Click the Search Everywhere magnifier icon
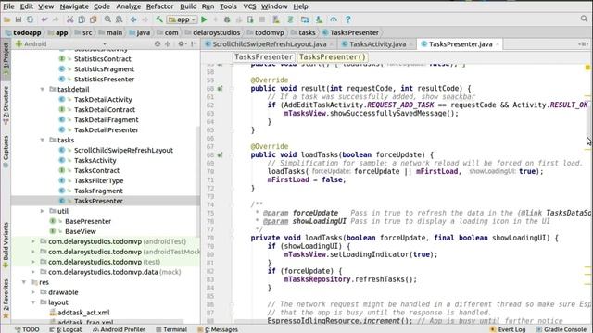This screenshot has height=333, width=593. [x=585, y=18]
